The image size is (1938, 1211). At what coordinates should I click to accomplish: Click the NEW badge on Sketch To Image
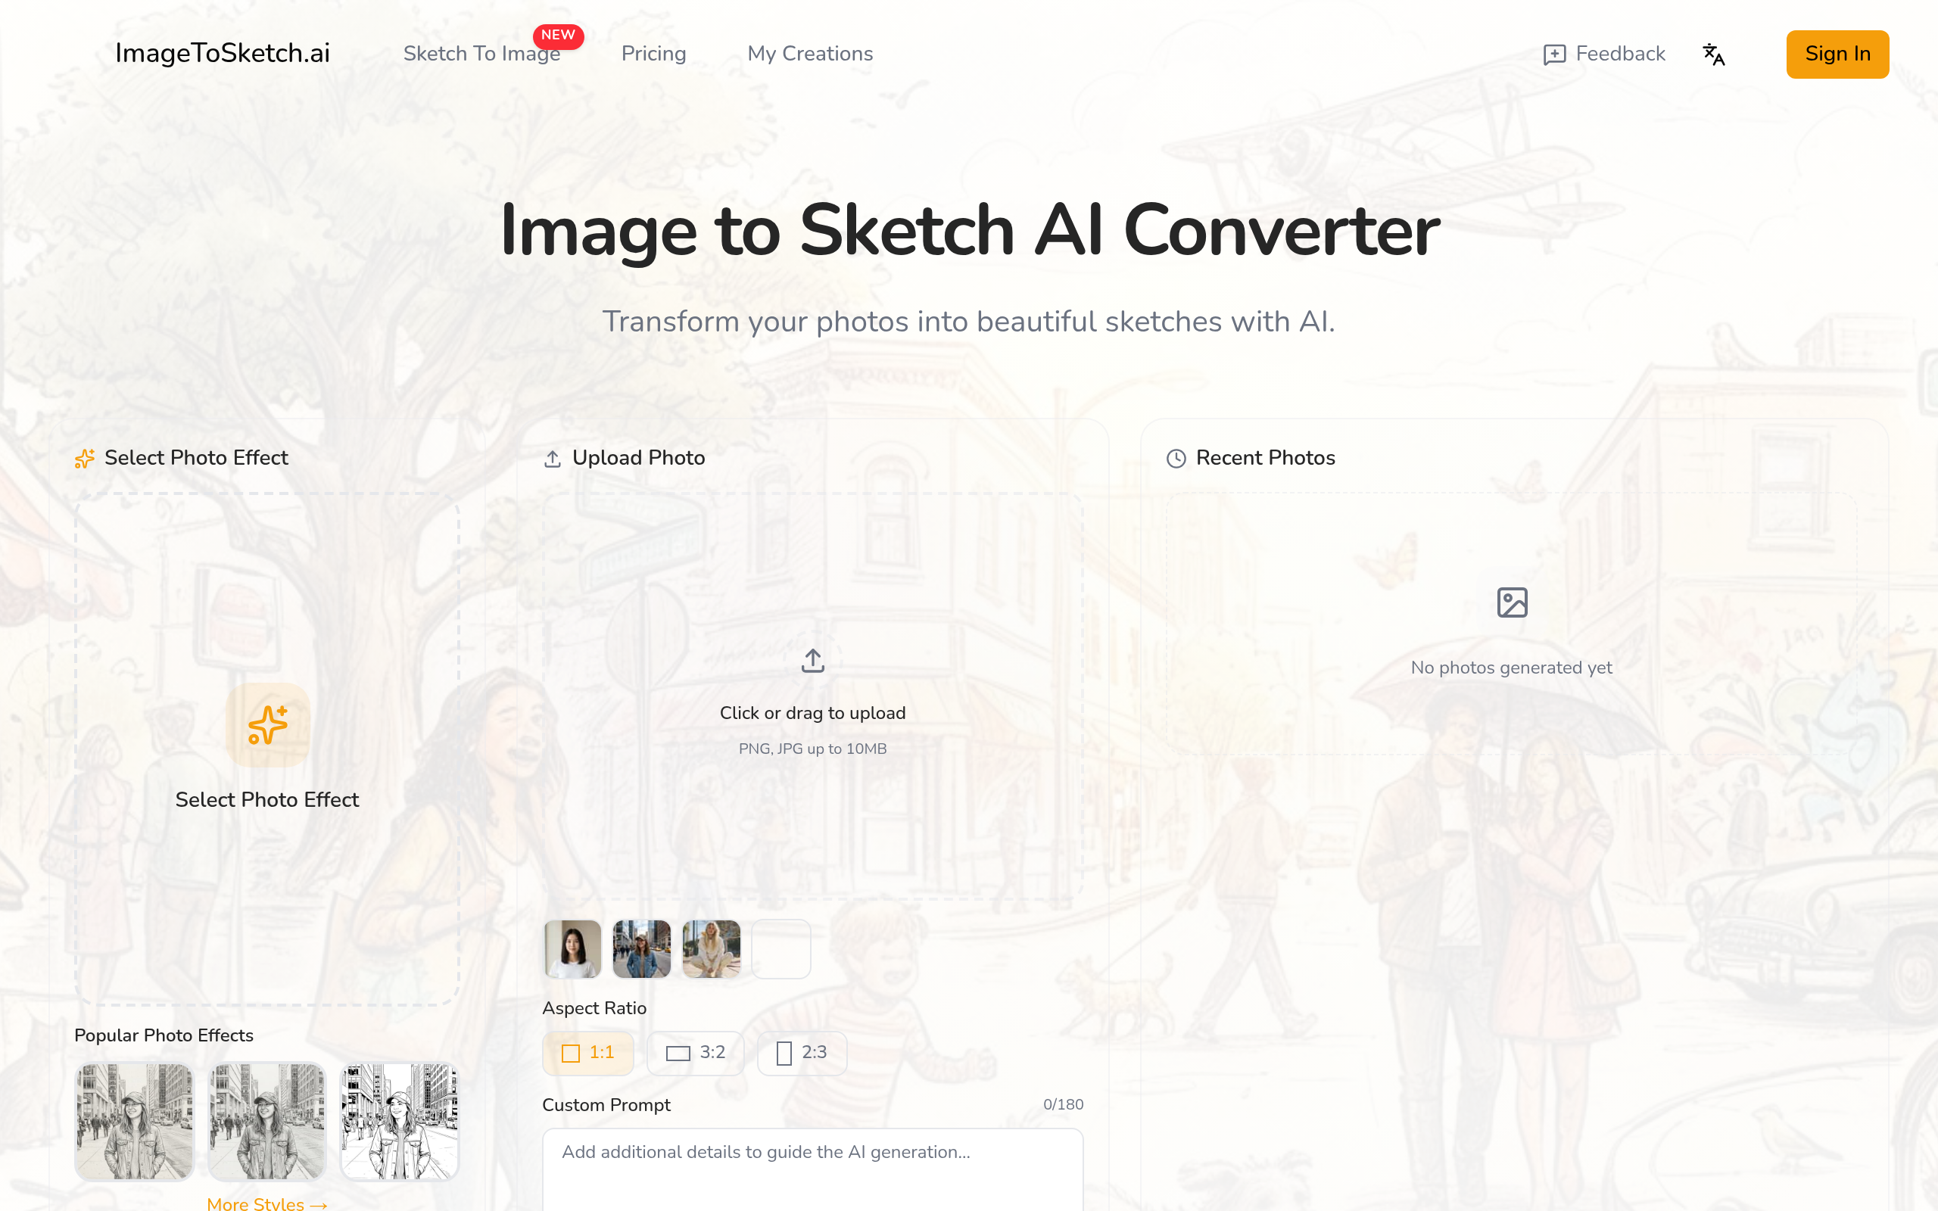(x=558, y=36)
